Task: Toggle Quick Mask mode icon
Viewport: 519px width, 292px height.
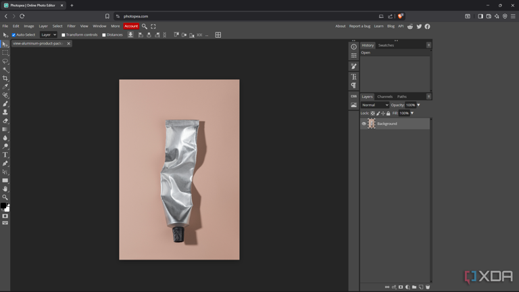Action: 5,216
